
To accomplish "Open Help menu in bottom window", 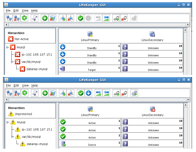I will click(x=35, y=86).
